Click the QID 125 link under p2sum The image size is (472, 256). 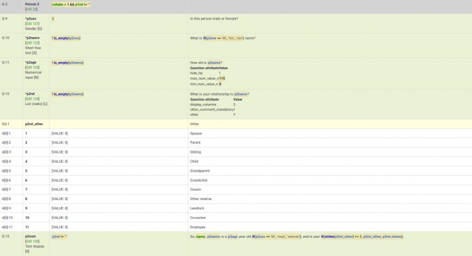pos(32,241)
